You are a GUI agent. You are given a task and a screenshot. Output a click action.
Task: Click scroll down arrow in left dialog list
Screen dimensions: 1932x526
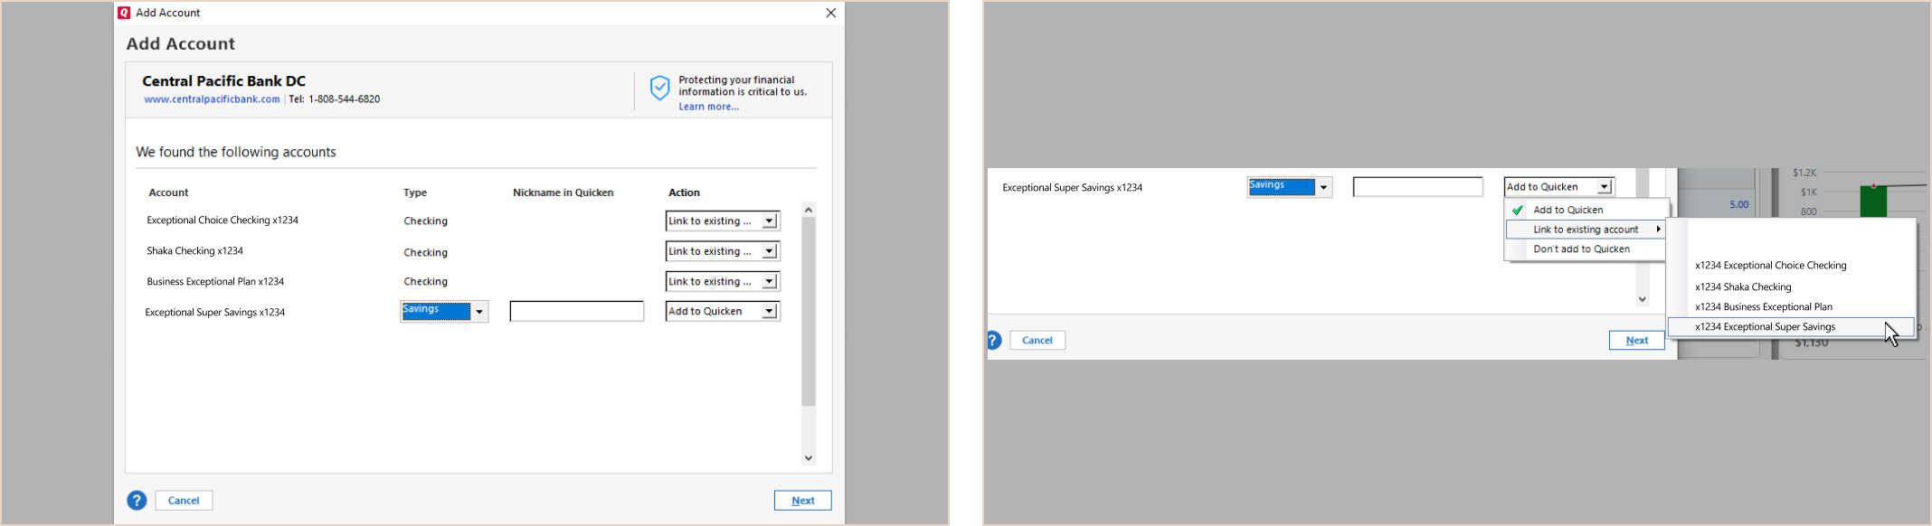tap(809, 458)
